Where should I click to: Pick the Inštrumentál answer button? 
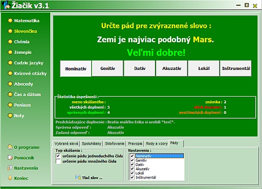pos(236,68)
